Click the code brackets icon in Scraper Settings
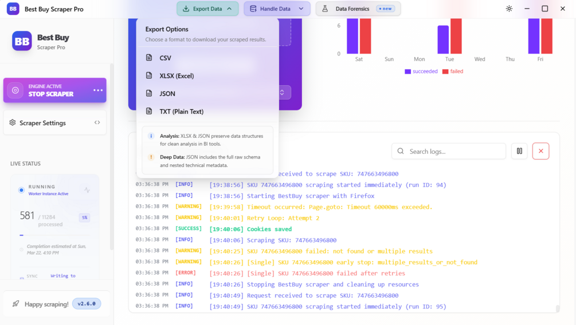Image resolution: width=576 pixels, height=325 pixels. 97,122
